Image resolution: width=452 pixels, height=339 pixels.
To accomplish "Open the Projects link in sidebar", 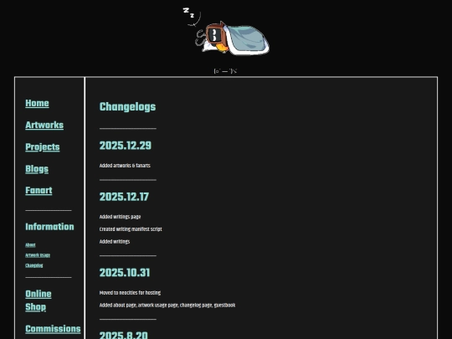I will coord(43,147).
